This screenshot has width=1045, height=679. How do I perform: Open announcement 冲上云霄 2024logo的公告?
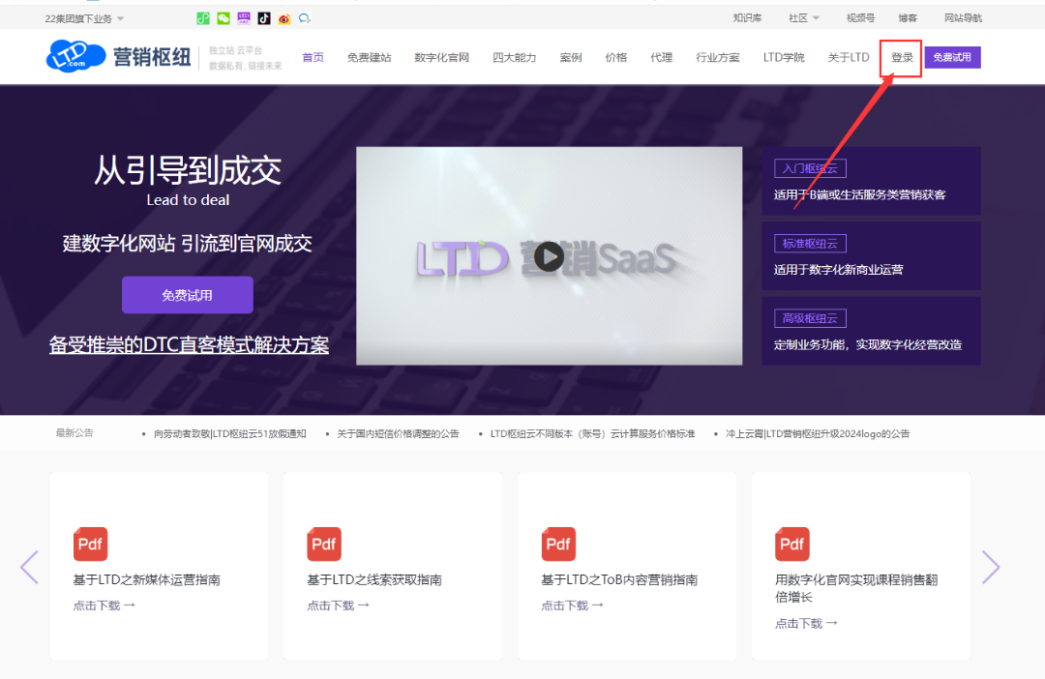(818, 433)
